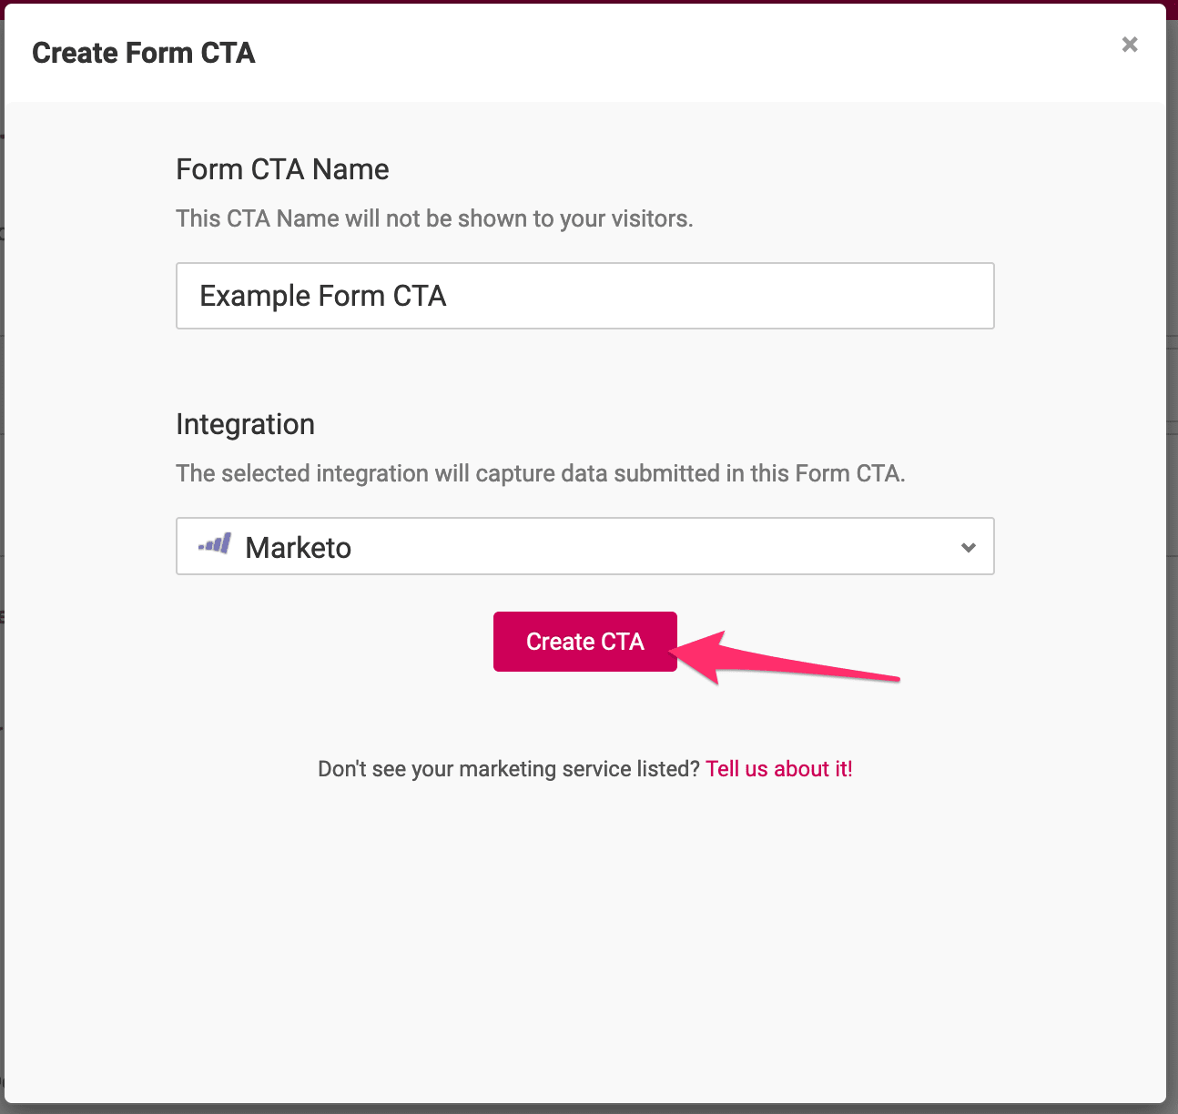Screen dimensions: 1178x1114
Task: Open the Marketo integration select box
Action: pyautogui.click(x=585, y=546)
